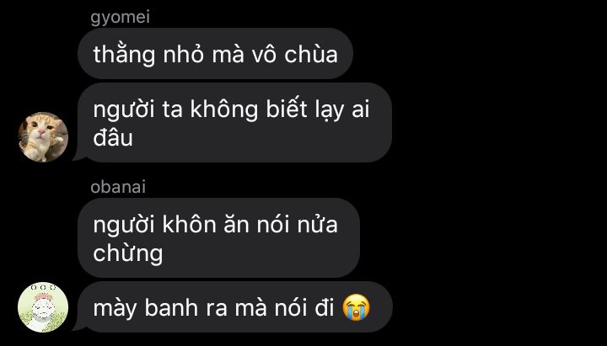Tap the crying face emoji
This screenshot has width=607, height=346.
point(356,307)
